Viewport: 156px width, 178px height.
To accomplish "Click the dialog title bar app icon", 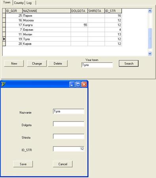I will pyautogui.click(x=4, y=84).
